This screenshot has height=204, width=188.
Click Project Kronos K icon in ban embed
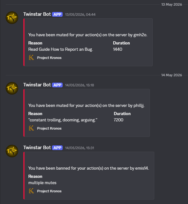click(31, 191)
